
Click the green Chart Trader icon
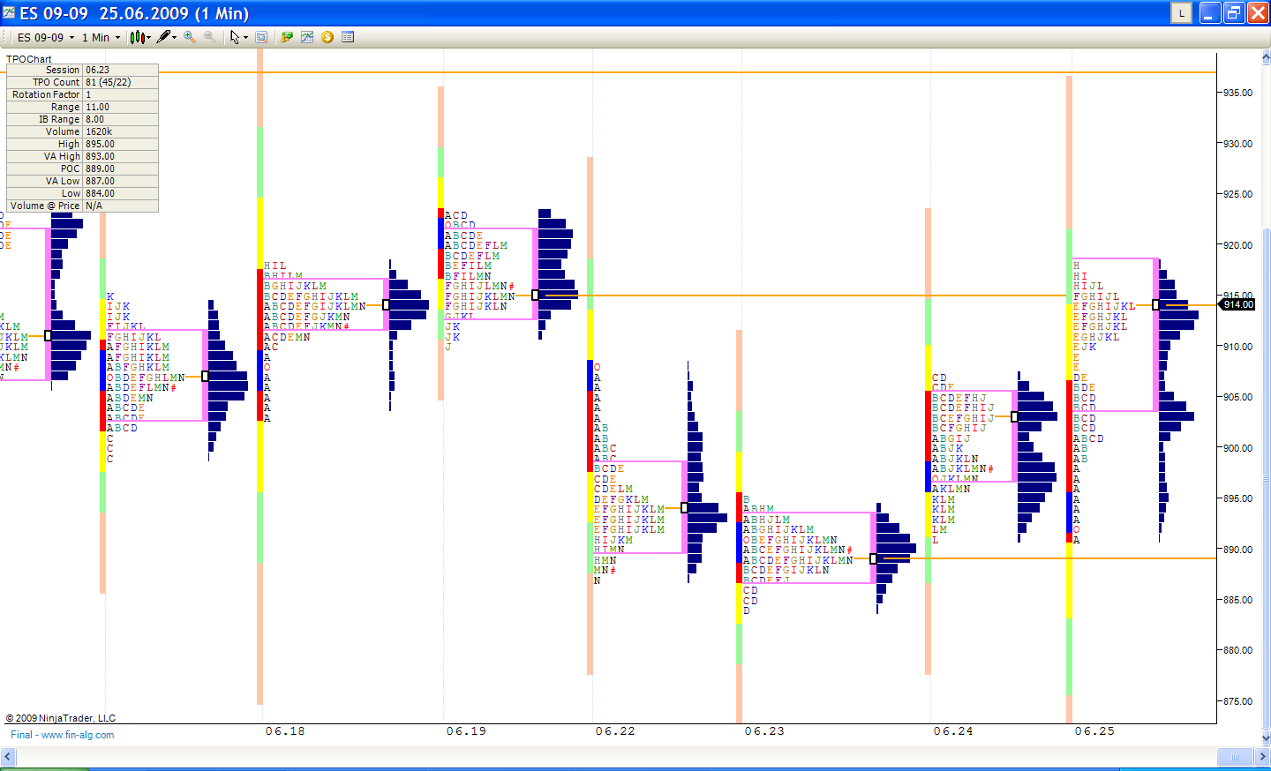coord(286,37)
